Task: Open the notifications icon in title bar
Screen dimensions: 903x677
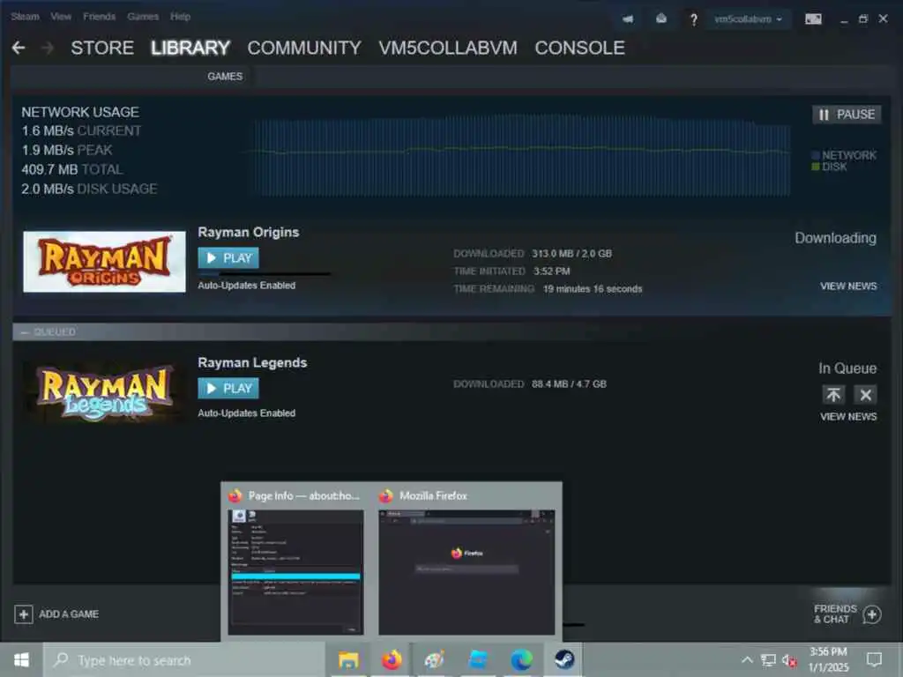Action: tap(661, 19)
